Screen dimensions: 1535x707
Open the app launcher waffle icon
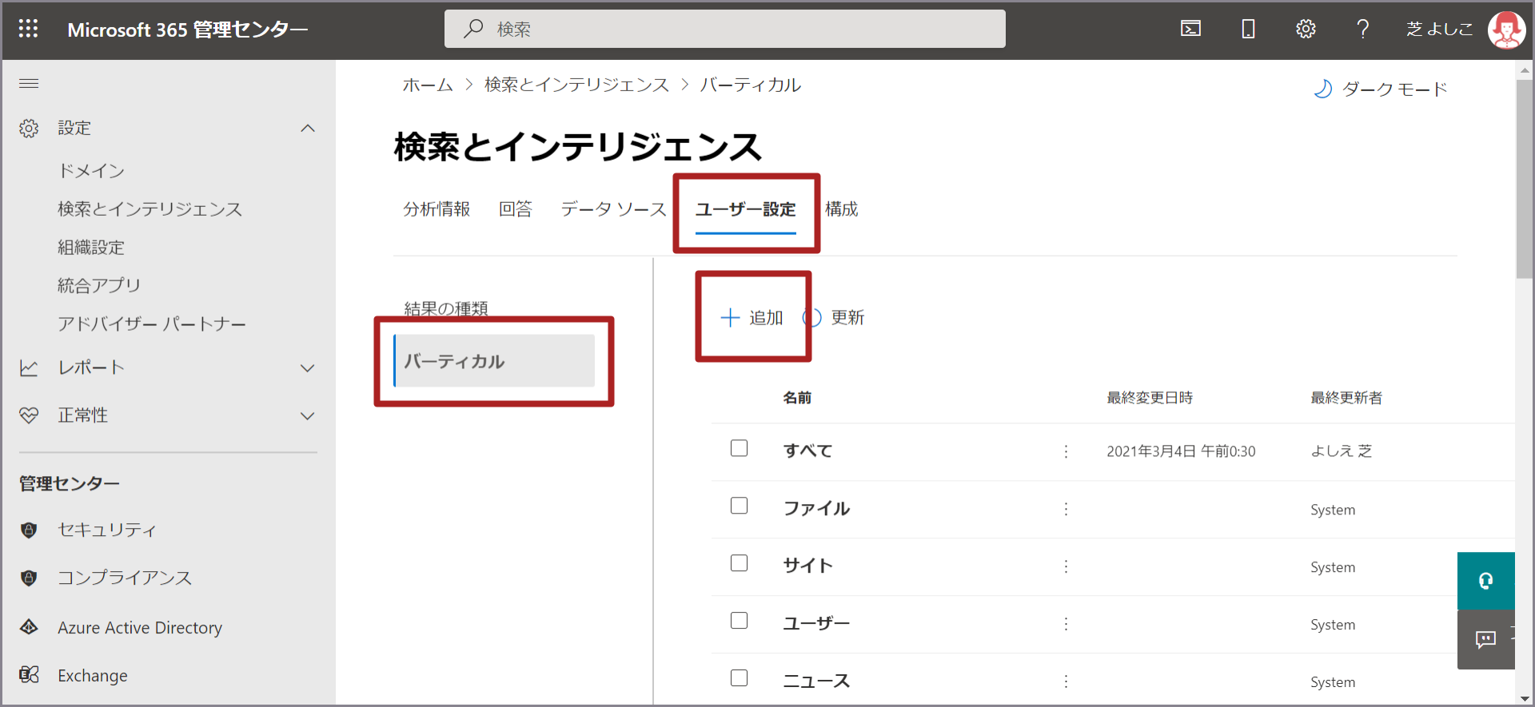coord(29,29)
